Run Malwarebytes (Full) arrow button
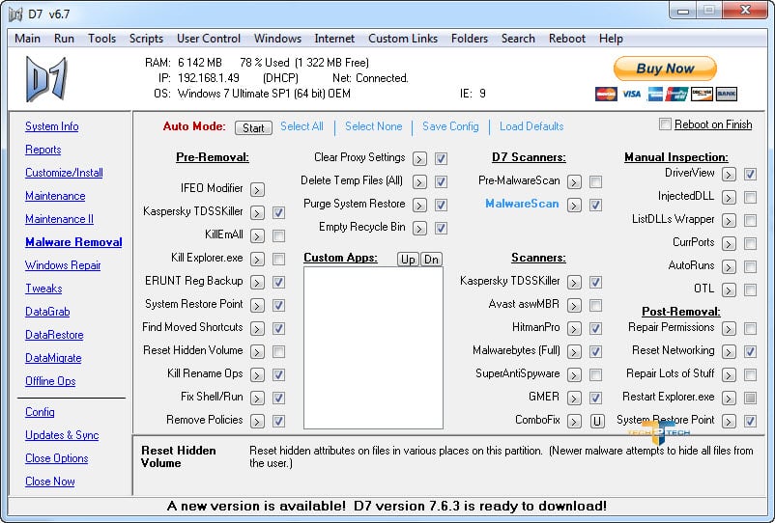 (x=574, y=352)
